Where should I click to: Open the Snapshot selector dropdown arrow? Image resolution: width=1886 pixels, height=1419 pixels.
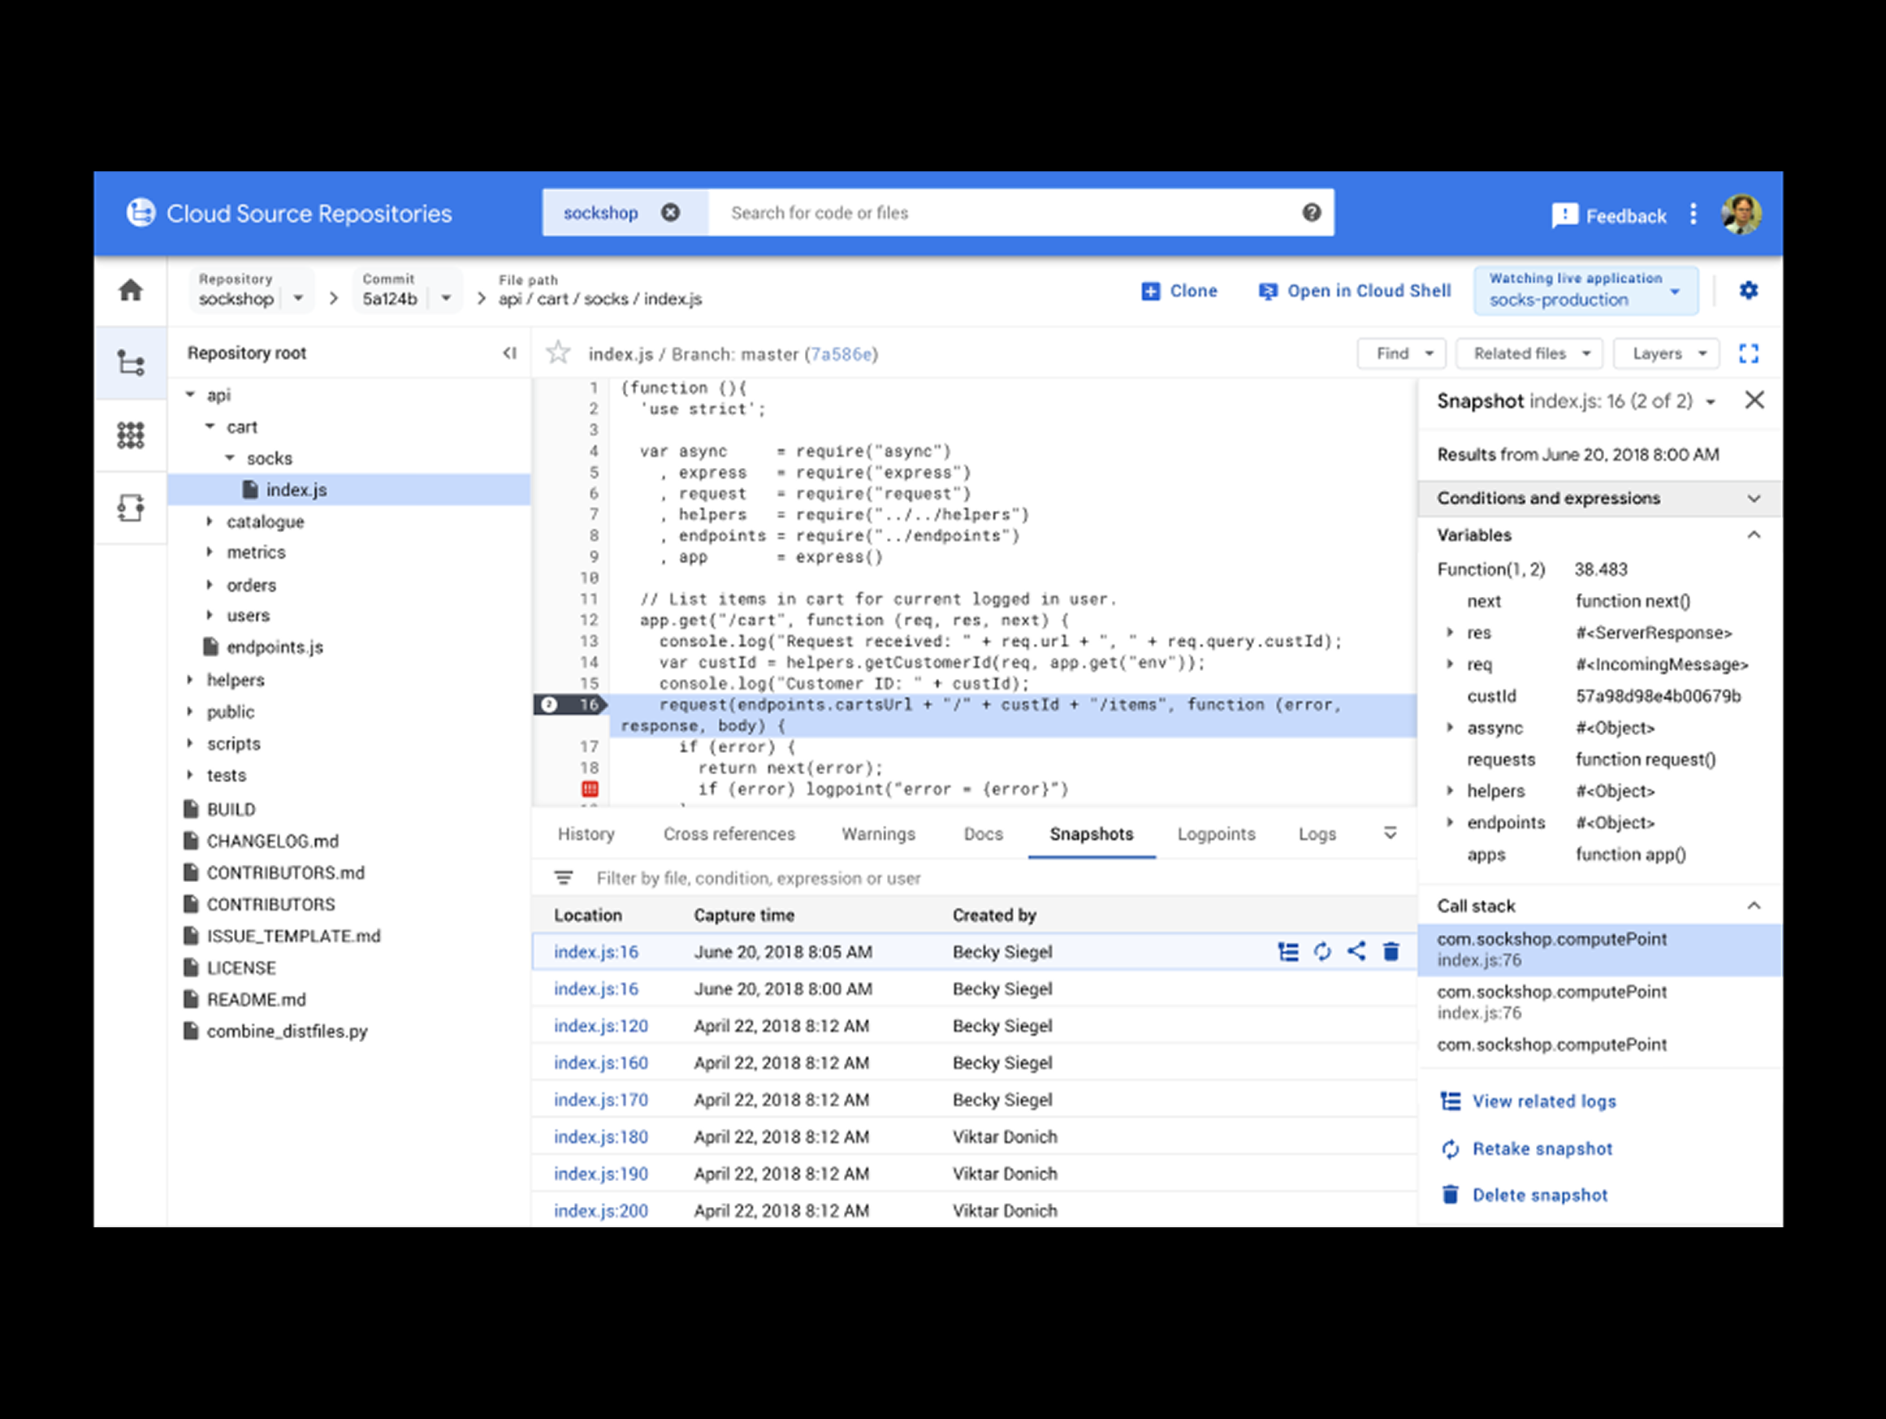(1710, 401)
